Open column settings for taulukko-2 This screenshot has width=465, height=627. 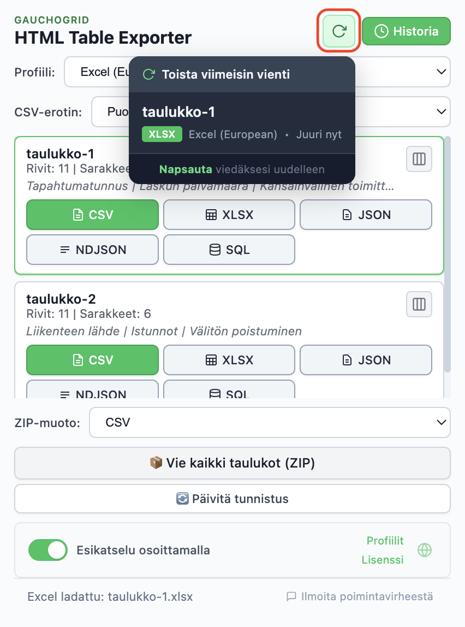coord(419,304)
